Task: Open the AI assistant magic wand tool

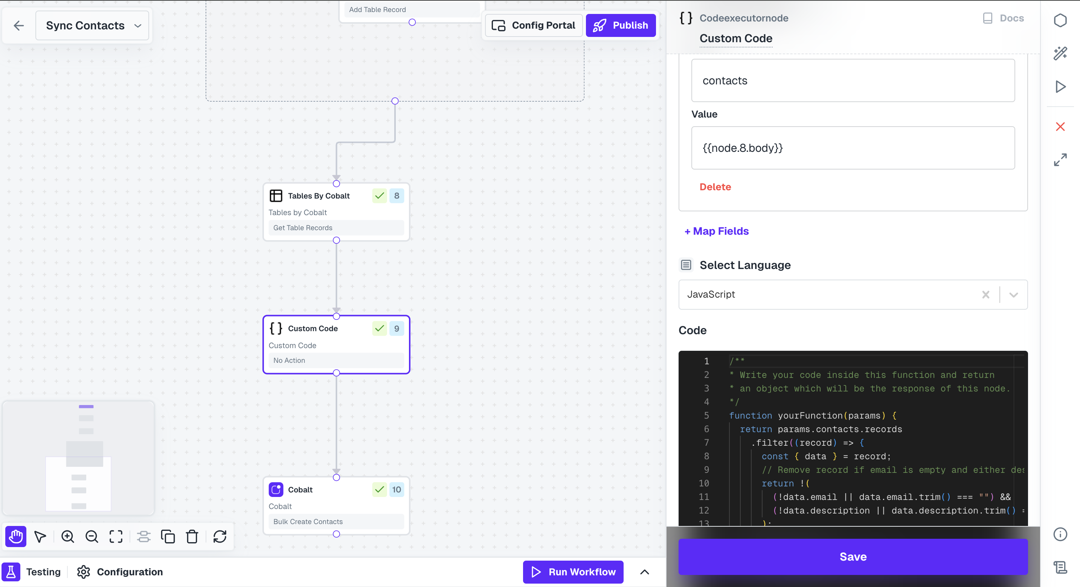Action: click(1060, 53)
